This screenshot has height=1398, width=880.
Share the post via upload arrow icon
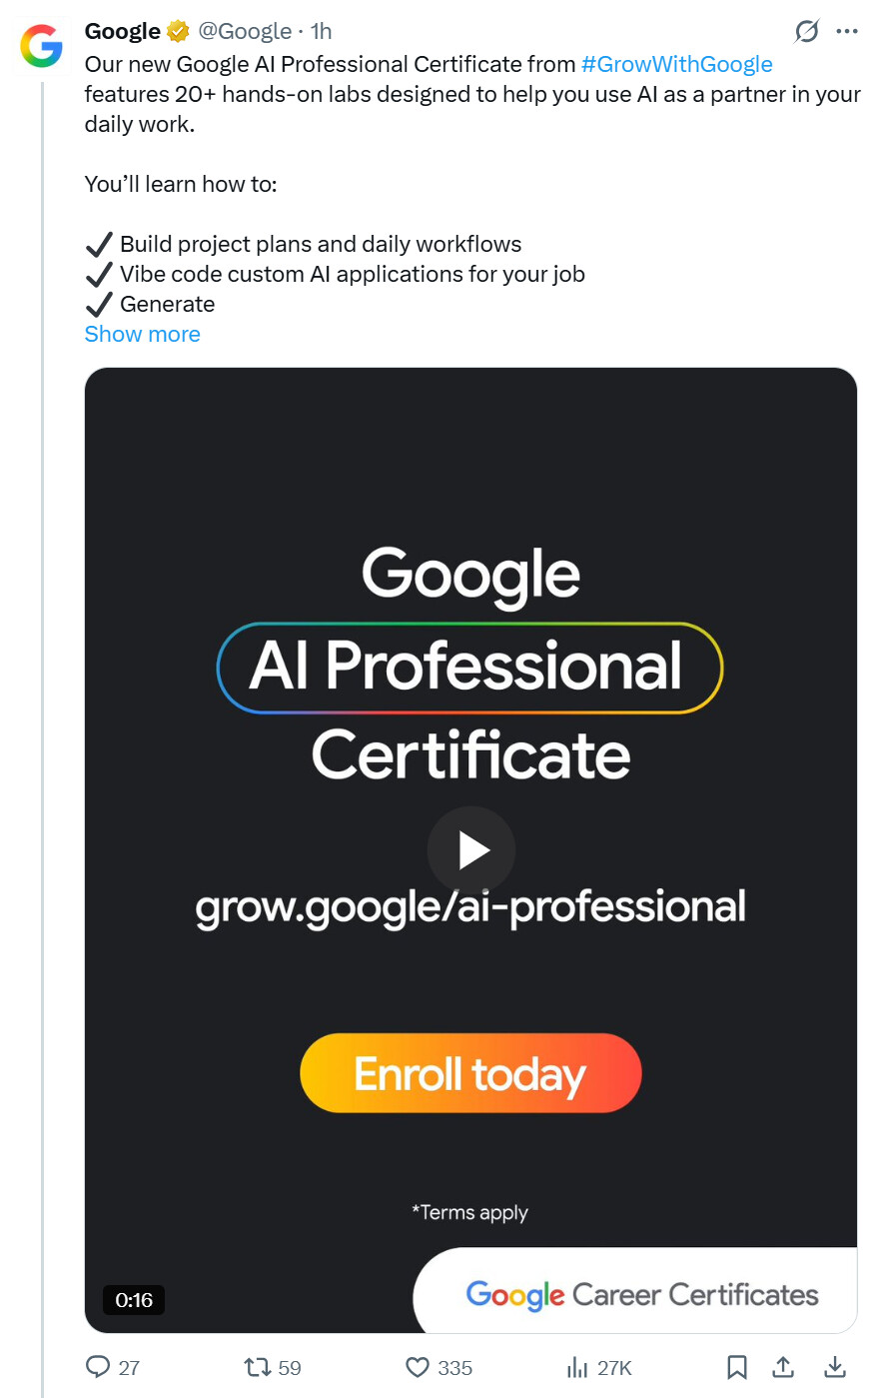(x=784, y=1366)
